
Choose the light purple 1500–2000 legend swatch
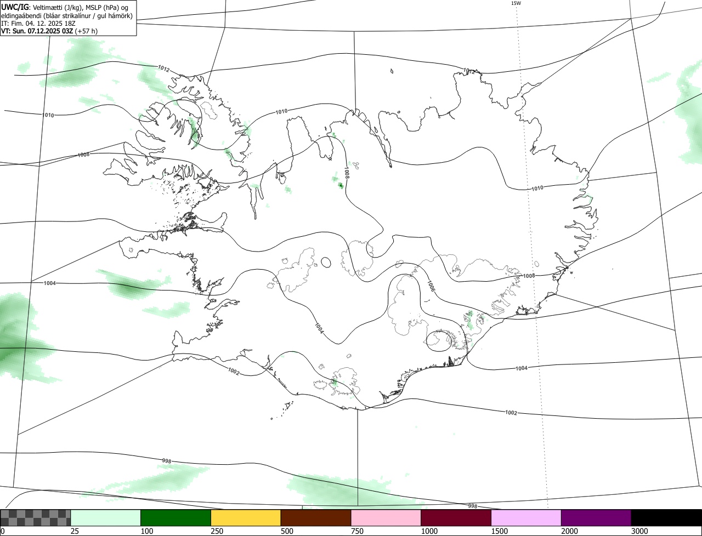point(526,518)
